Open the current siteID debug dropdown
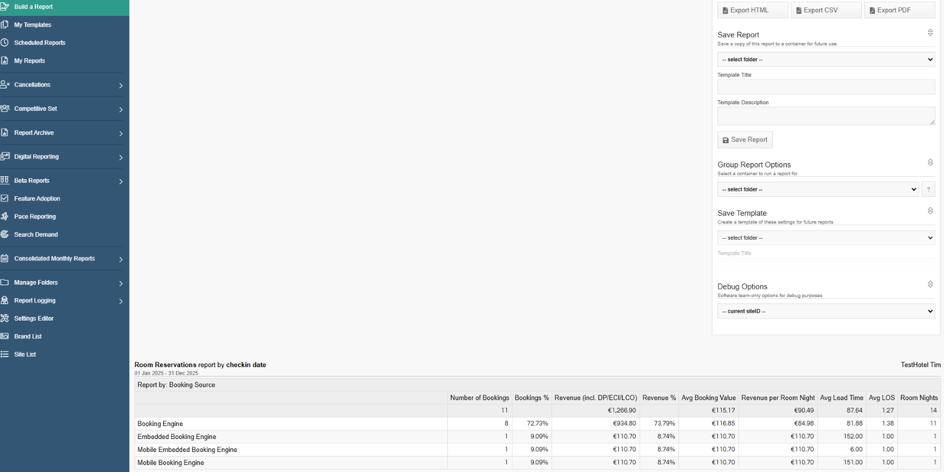Image resolution: width=944 pixels, height=472 pixels. [826, 311]
